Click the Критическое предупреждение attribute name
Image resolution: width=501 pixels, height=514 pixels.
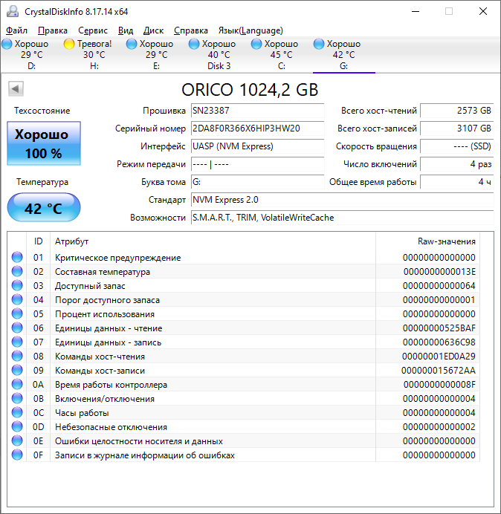pos(117,258)
